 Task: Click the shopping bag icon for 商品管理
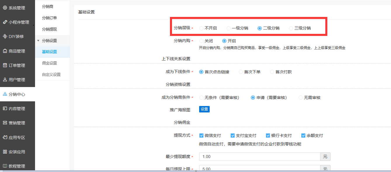(5, 51)
